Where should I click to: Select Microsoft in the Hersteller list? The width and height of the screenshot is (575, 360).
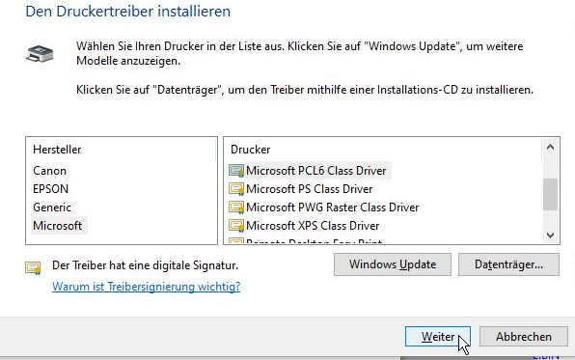pos(58,225)
